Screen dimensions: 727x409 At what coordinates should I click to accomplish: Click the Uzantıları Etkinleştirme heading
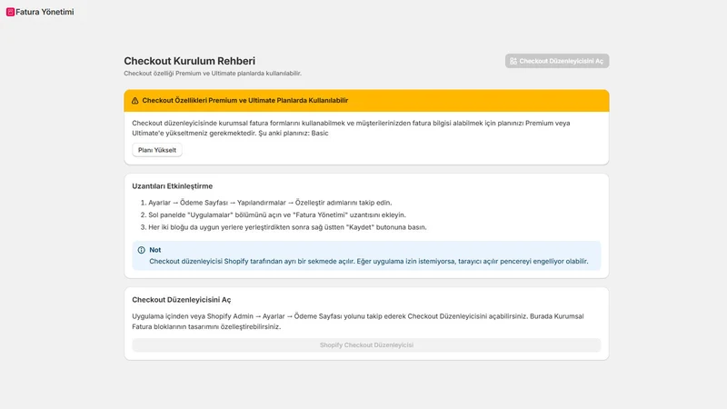pyautogui.click(x=172, y=186)
